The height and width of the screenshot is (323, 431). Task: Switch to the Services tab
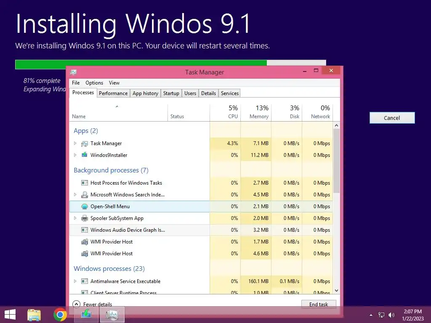pos(230,93)
